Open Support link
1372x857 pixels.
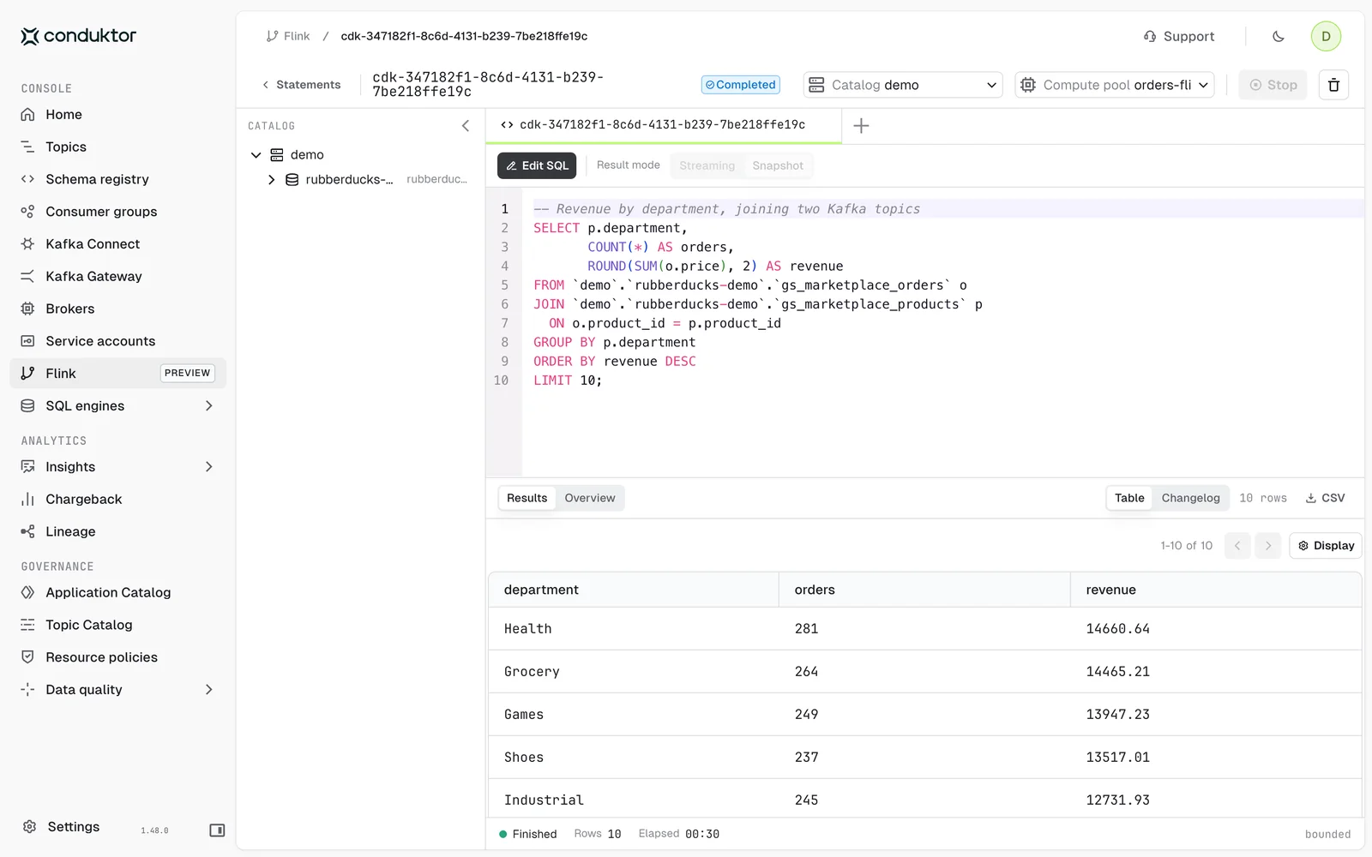coord(1179,36)
